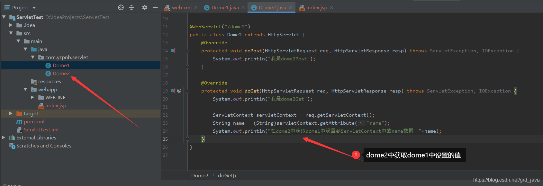Close the Dome2.java tab
Viewport: 543px width, 186px height.
click(x=291, y=7)
